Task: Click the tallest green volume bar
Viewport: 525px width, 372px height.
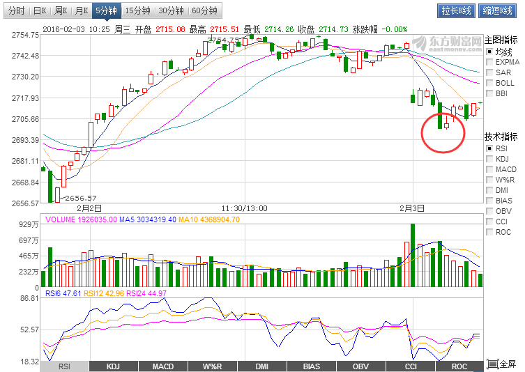Action: click(x=413, y=256)
